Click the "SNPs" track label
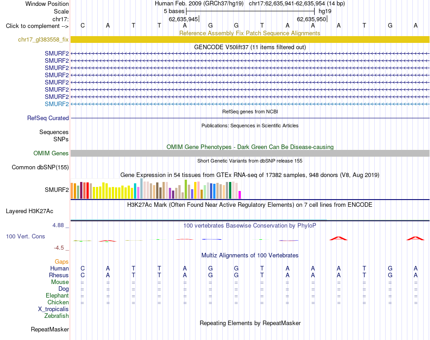This screenshot has width=430, height=340. [x=61, y=139]
